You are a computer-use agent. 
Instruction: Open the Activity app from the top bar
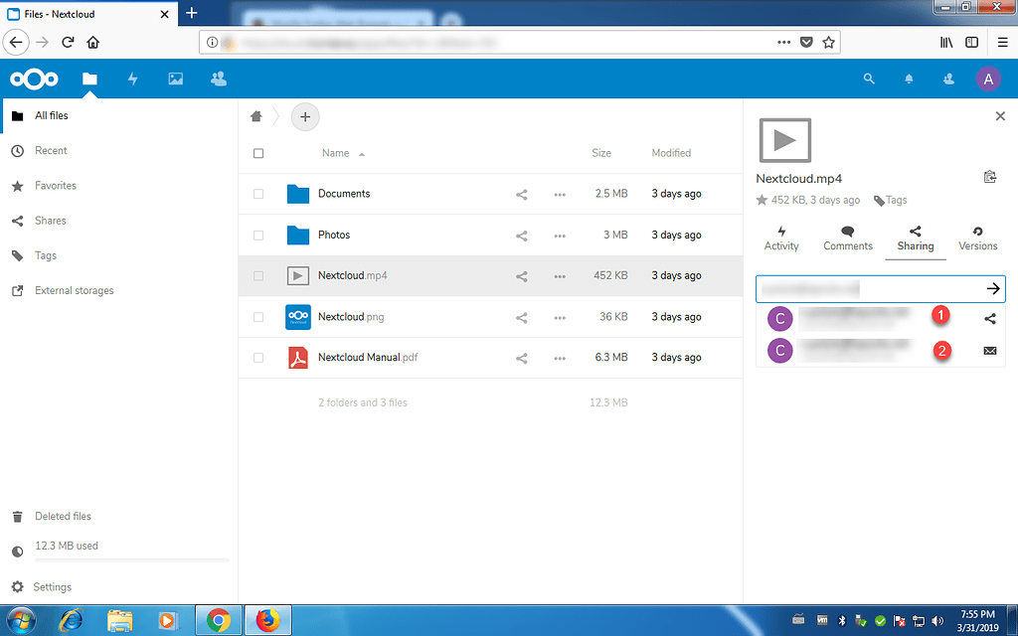pyautogui.click(x=132, y=79)
